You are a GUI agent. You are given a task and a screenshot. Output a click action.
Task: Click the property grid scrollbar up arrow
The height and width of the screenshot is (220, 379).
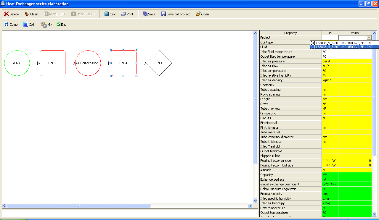374,33
